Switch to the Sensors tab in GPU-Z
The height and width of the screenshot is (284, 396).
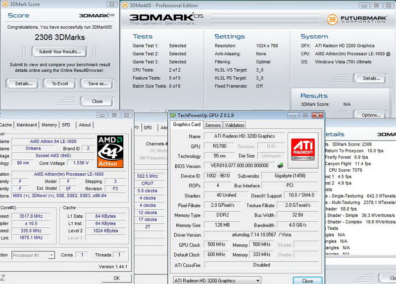point(213,125)
